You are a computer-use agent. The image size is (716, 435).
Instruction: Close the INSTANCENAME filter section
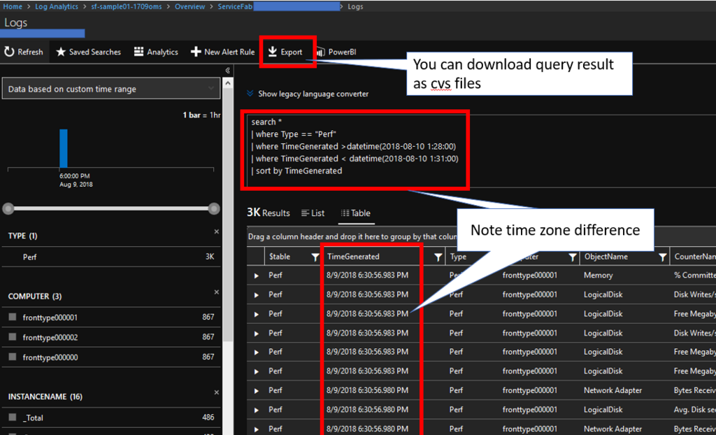click(x=217, y=392)
